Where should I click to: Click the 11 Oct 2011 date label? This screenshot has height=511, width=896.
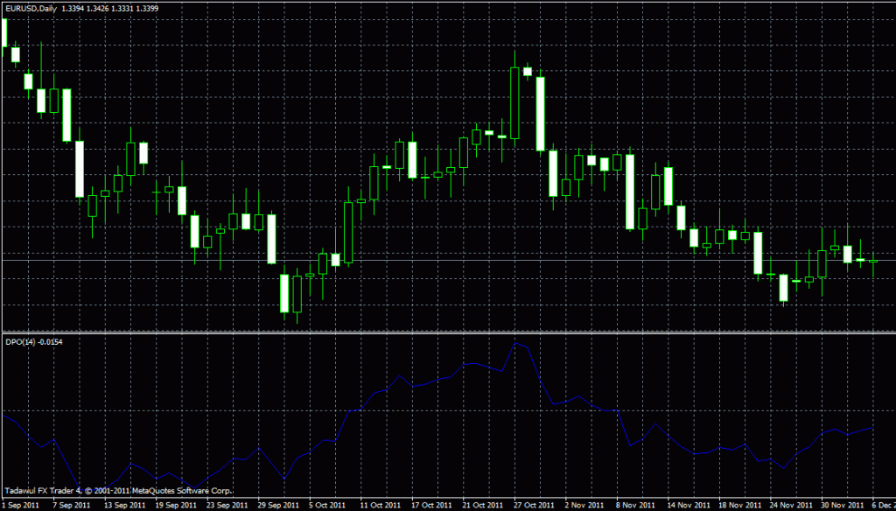[x=380, y=505]
